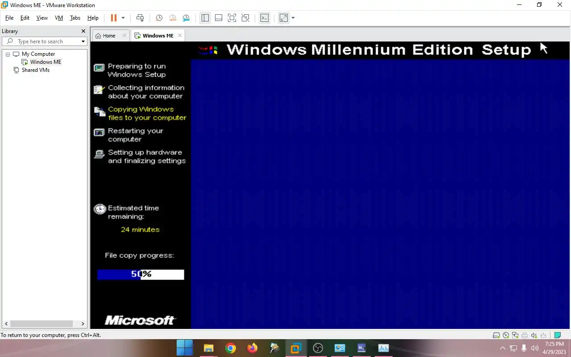Open the power options dropdown beside the pause button
This screenshot has height=357, width=571.
point(123,18)
